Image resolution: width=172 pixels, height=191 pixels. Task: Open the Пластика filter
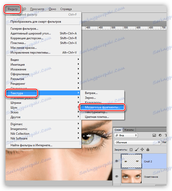tap(44, 43)
